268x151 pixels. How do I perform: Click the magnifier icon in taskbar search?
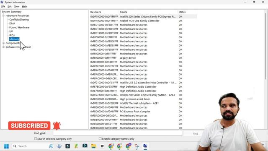coord(15,146)
